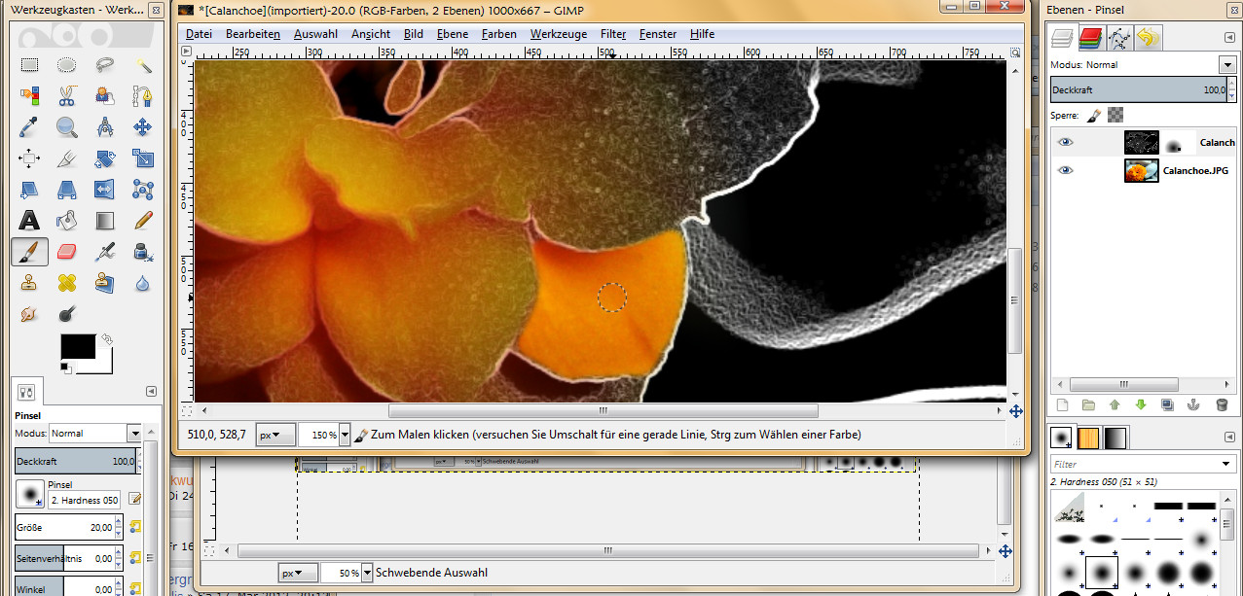Open the Werkzeuge menu
This screenshot has width=1243, height=596.
pos(558,34)
